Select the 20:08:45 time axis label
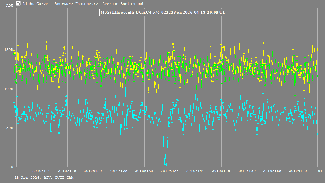Screen dimensions: 325x183 (221, 171)
